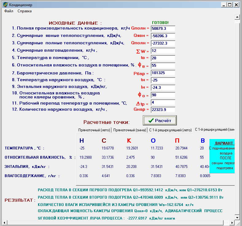The image size is (242, 226).
Task: Click the Кондиционер app icon in title bar
Action: tap(6, 5)
